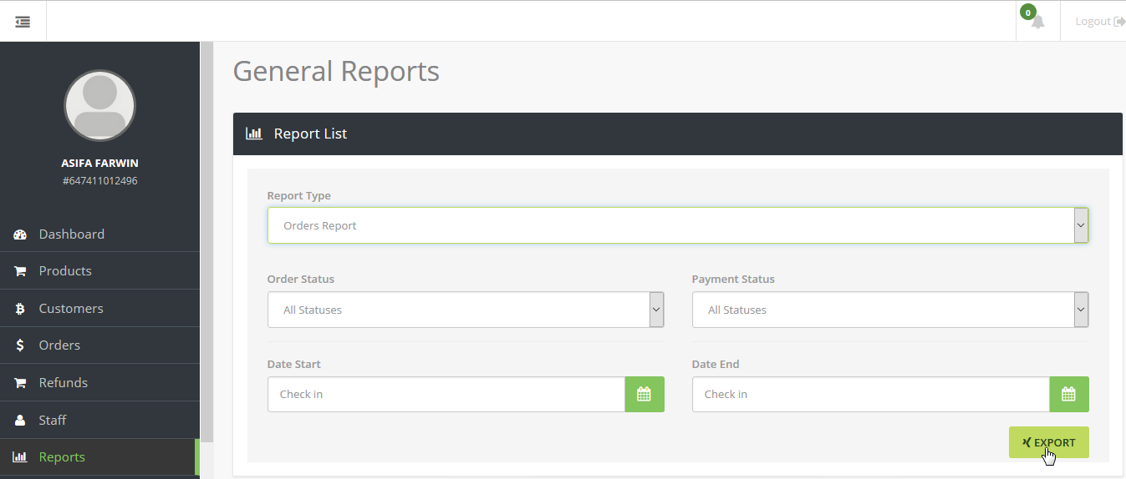The width and height of the screenshot is (1126, 479).
Task: Click the Logout link
Action: click(x=1099, y=22)
